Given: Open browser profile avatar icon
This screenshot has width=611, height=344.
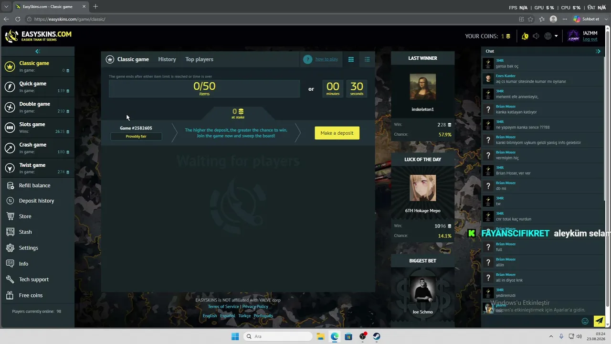Looking at the screenshot, I should pos(553,19).
